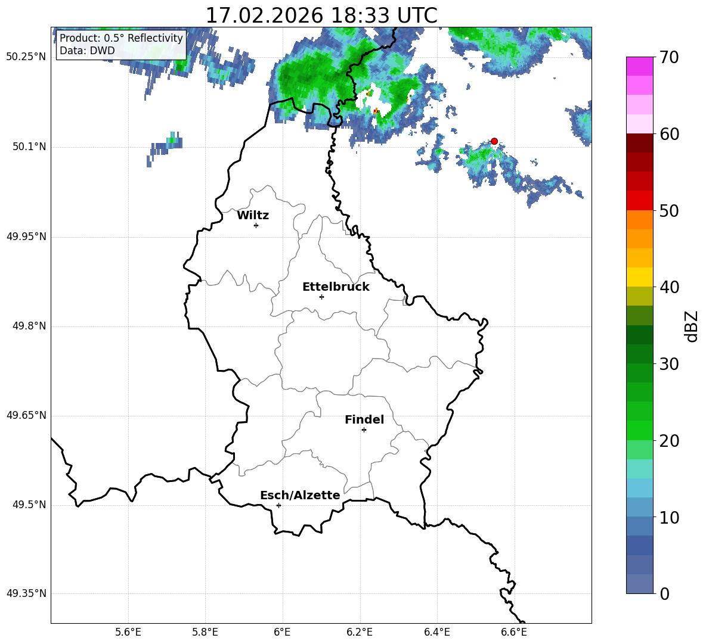
Task: Click the 10 tick on the colorbar
Action: [669, 517]
